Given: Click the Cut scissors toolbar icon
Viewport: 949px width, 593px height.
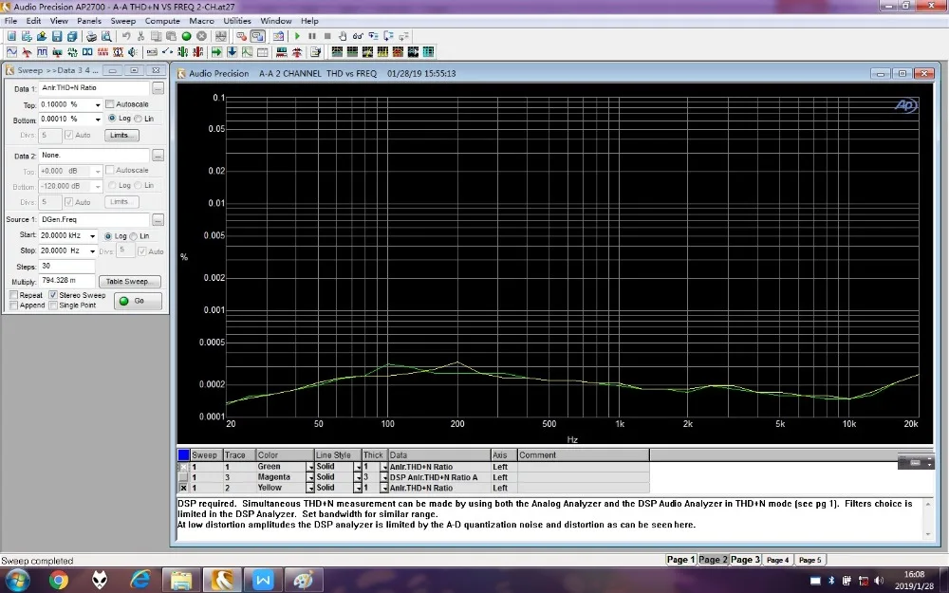Looking at the screenshot, I should coord(141,36).
